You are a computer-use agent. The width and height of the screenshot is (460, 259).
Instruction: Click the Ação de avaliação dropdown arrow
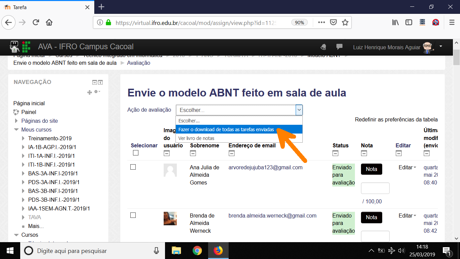299,110
